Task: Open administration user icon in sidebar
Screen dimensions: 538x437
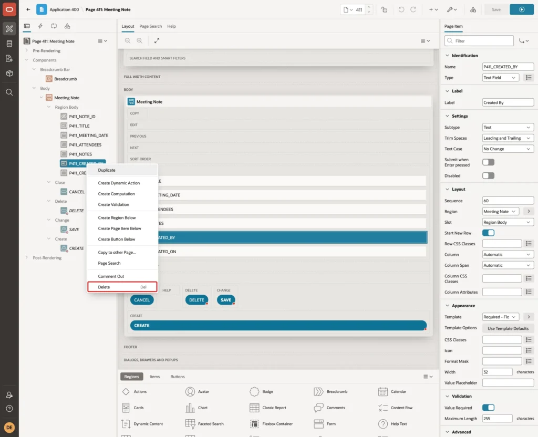Action: click(x=9, y=395)
